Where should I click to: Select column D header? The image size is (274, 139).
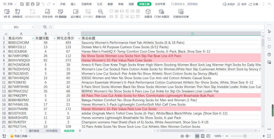171,34
